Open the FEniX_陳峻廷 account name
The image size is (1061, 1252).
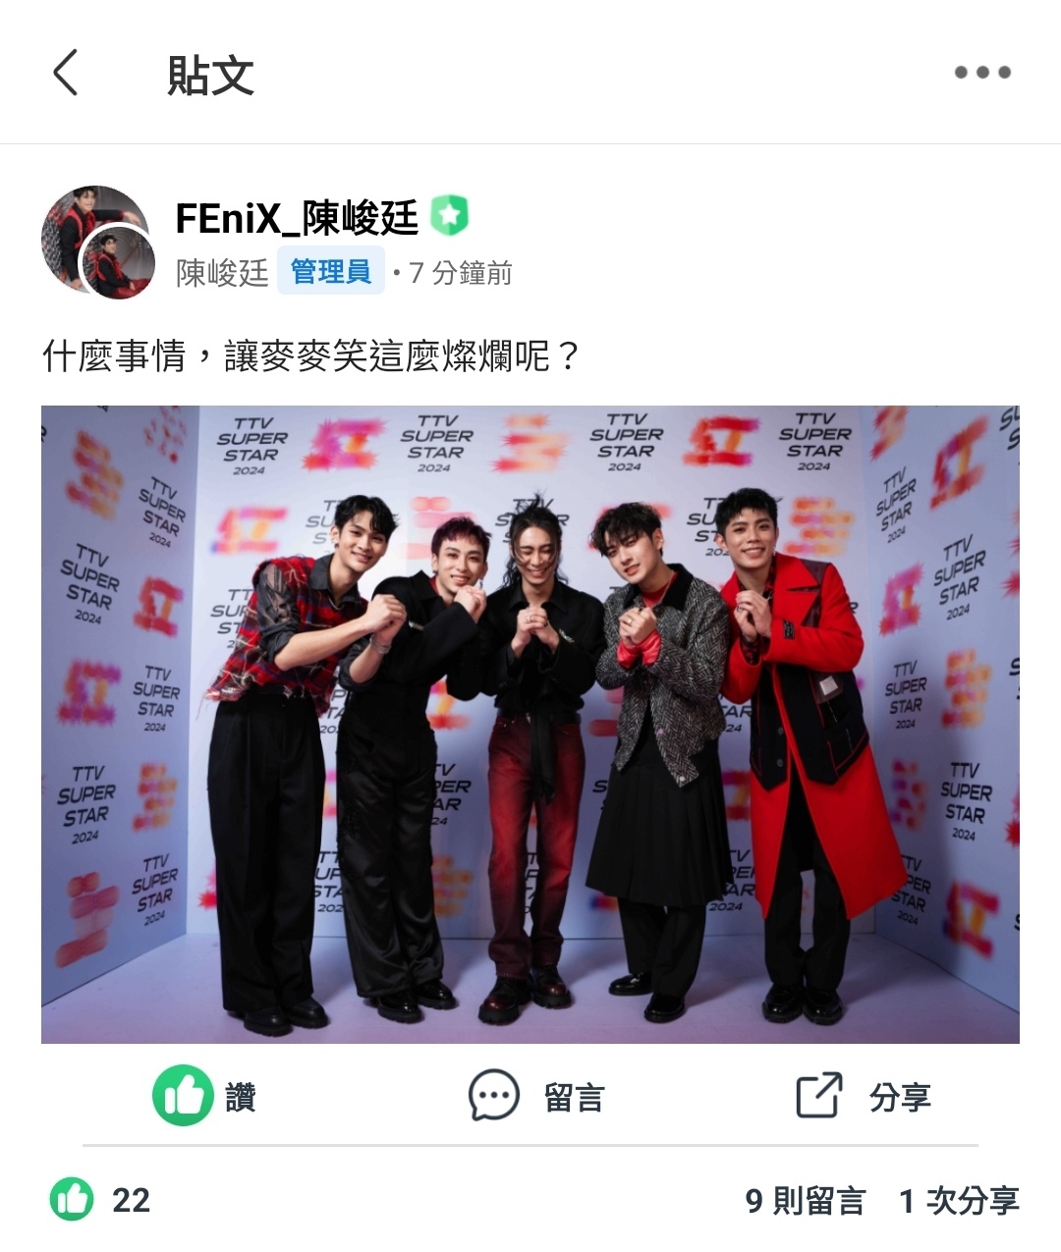(x=297, y=217)
